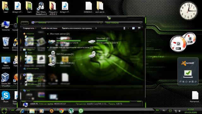Click avast! gadget status checkmark

188,74
